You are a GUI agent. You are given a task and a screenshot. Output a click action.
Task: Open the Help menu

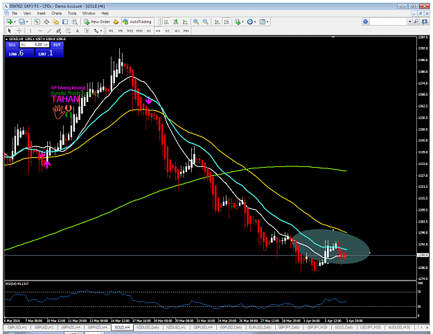(x=105, y=13)
